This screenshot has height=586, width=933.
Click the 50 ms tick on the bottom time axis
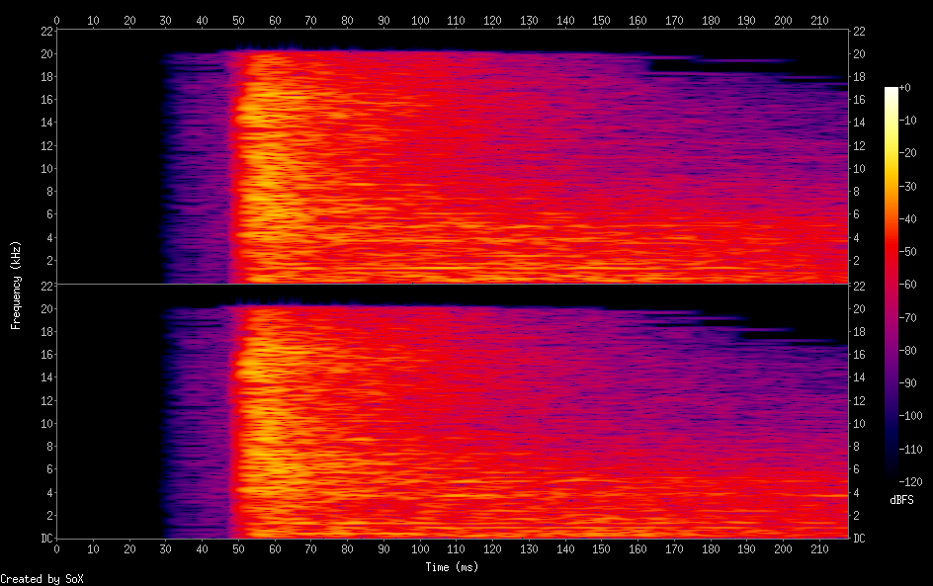point(239,550)
